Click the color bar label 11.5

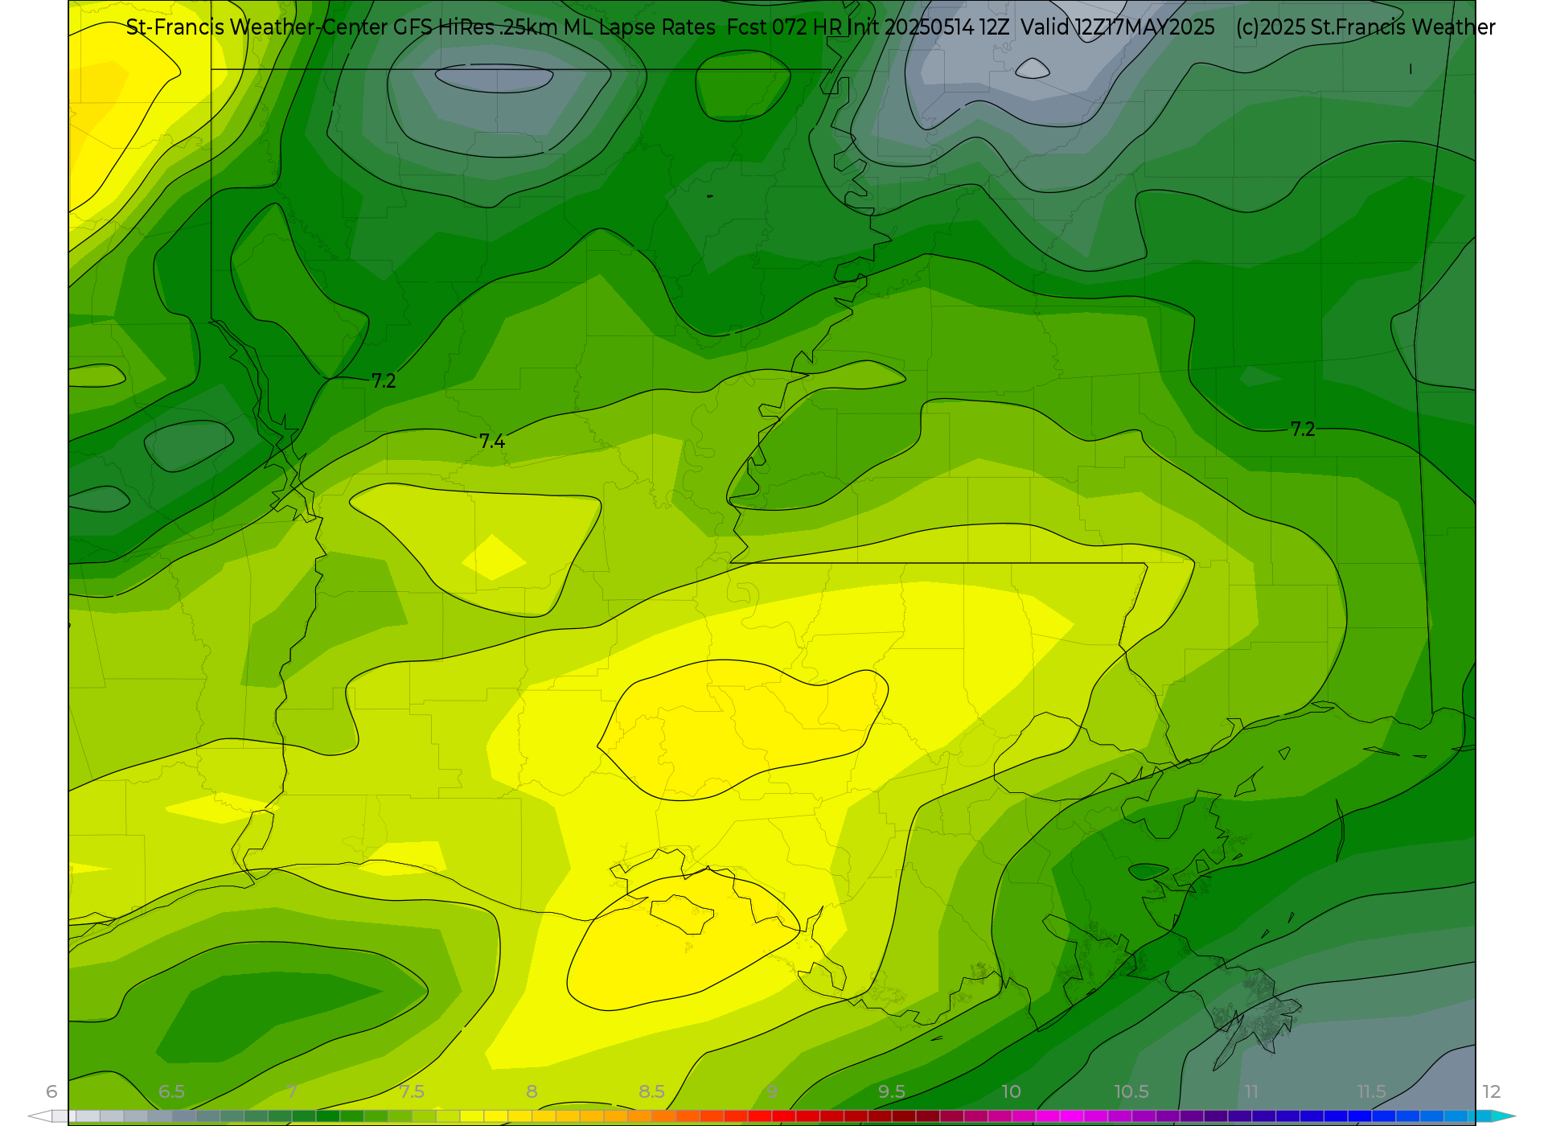[1371, 1091]
